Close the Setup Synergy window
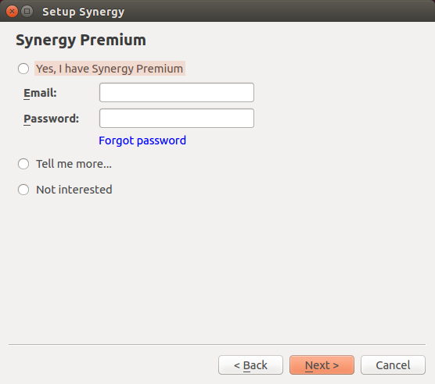 pyautogui.click(x=12, y=12)
